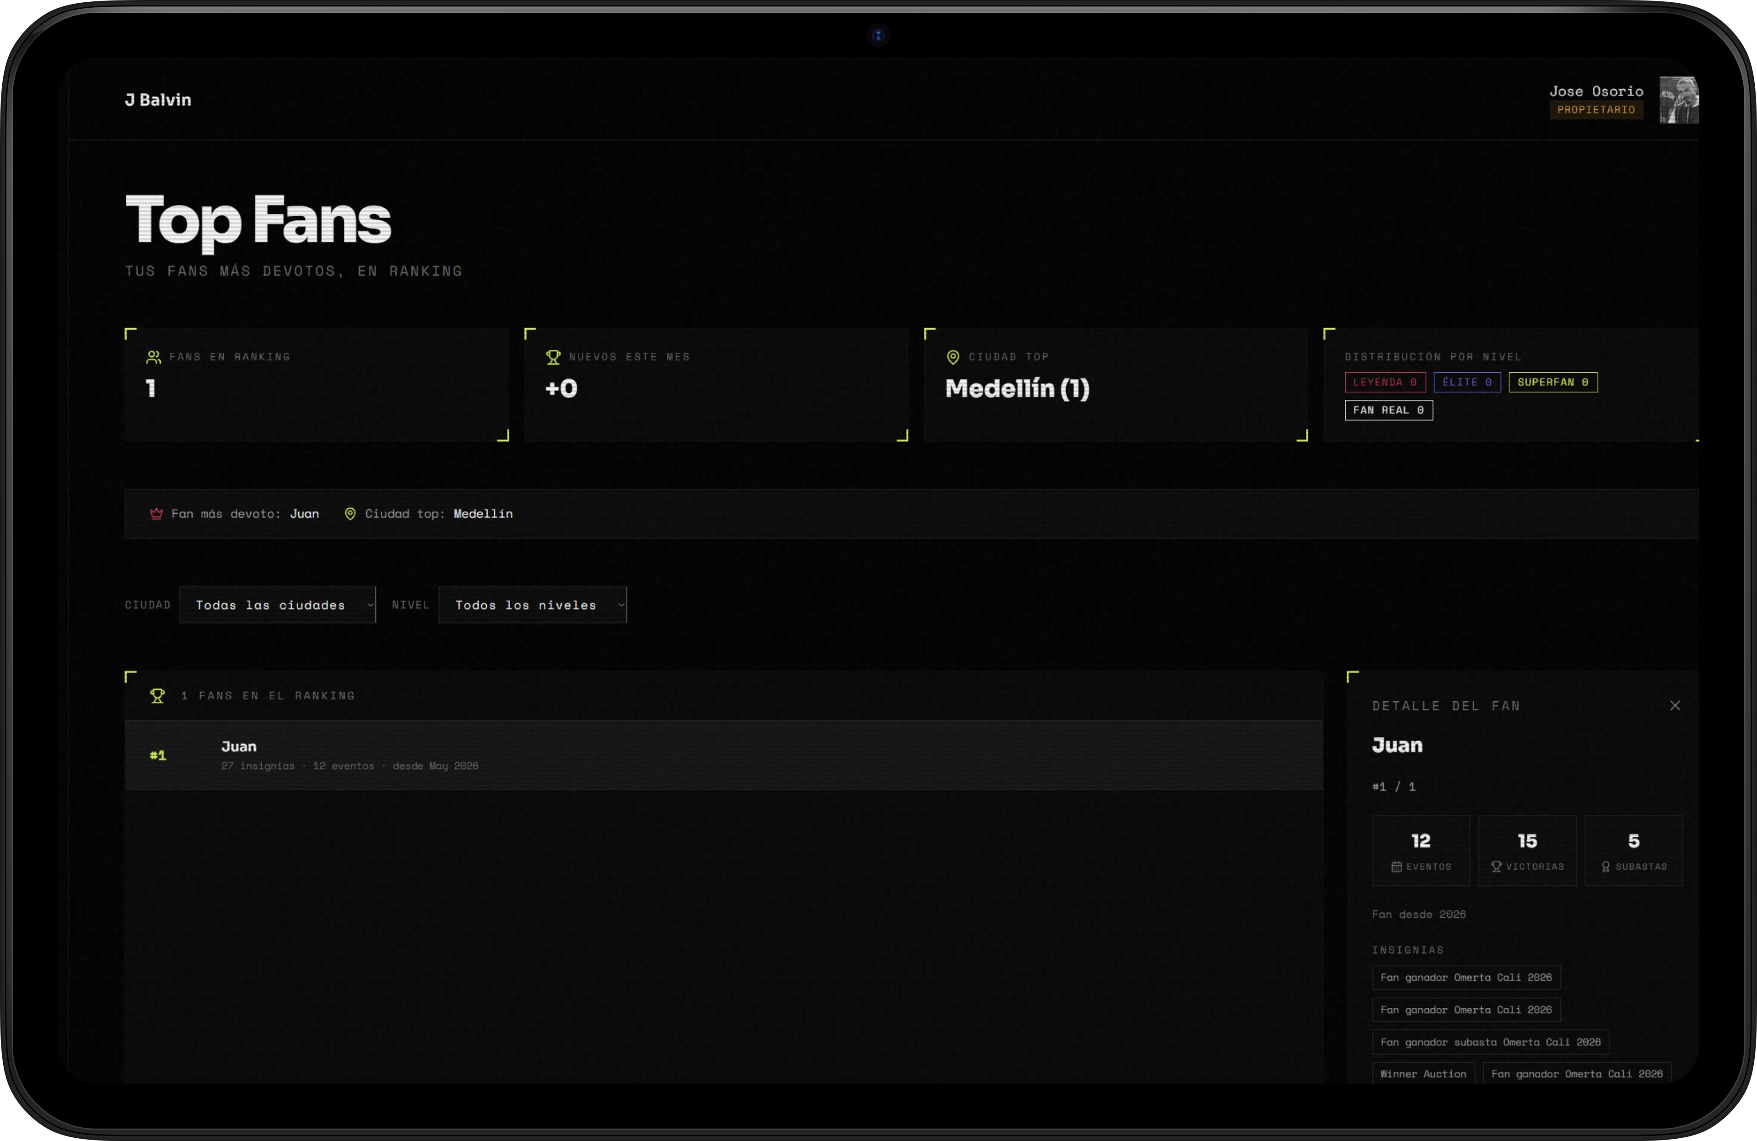Click the trophy icon by Victorias
This screenshot has height=1141, width=1757.
pos(1496,867)
